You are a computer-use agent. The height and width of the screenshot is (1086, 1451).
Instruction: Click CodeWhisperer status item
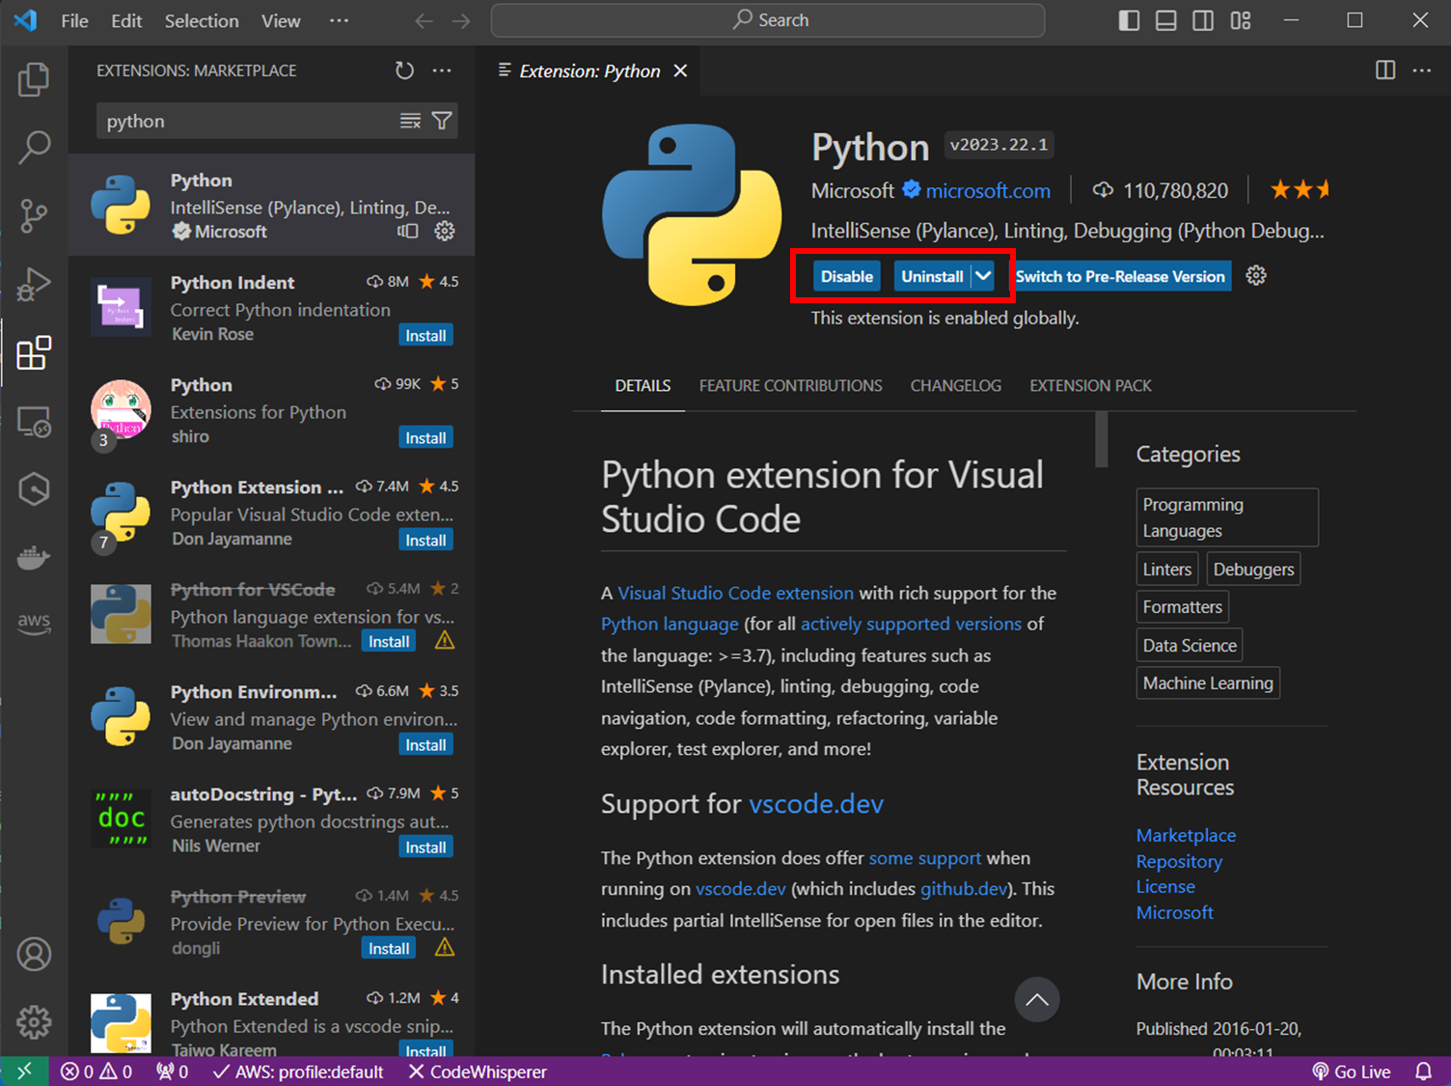477,1072
